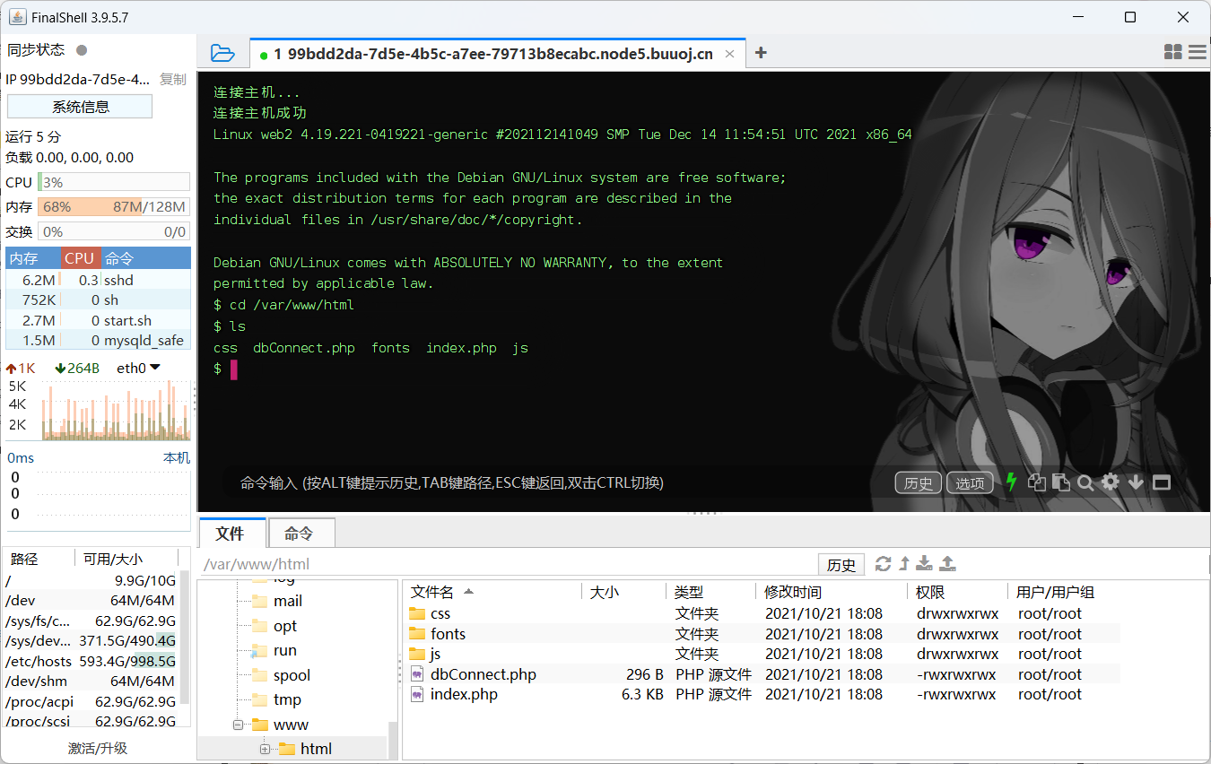Click the 同步状态 gray indicator dot
Viewport: 1211px width, 764px height.
[82, 50]
